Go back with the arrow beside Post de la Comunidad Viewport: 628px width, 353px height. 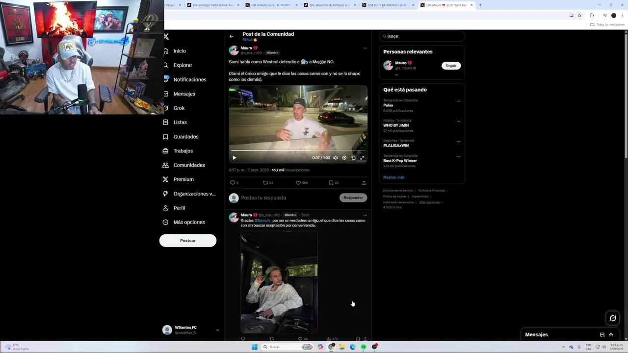[x=232, y=36]
